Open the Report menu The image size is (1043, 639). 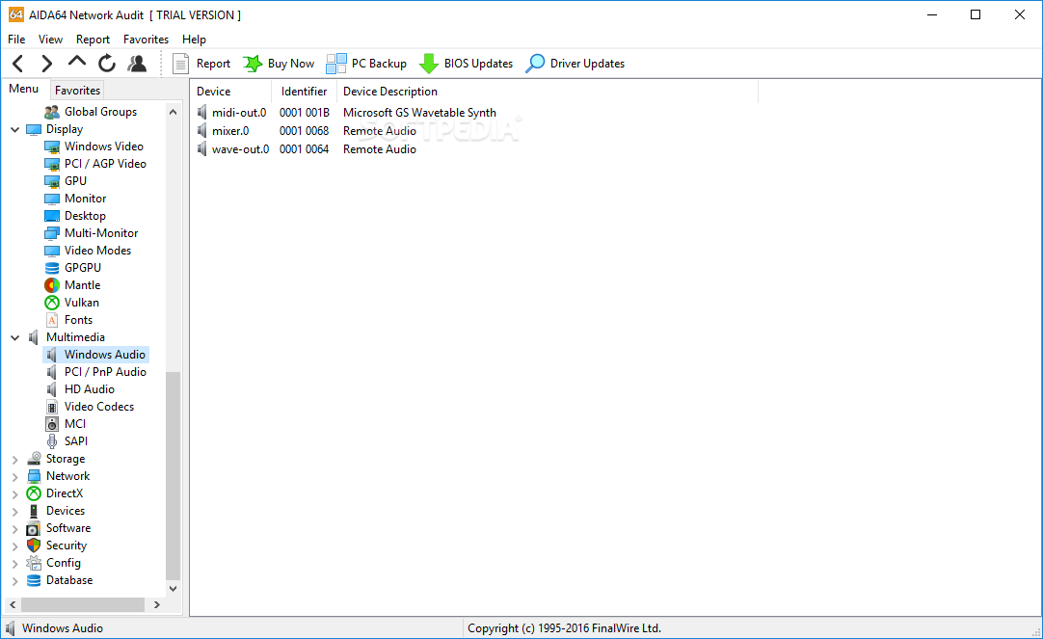pos(93,40)
